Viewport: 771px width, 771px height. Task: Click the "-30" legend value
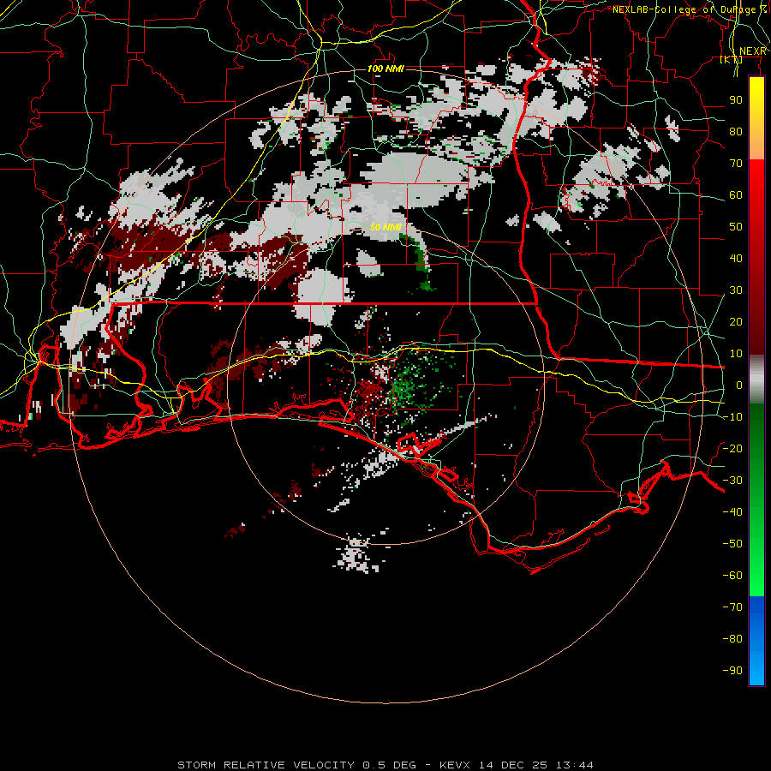pos(732,480)
